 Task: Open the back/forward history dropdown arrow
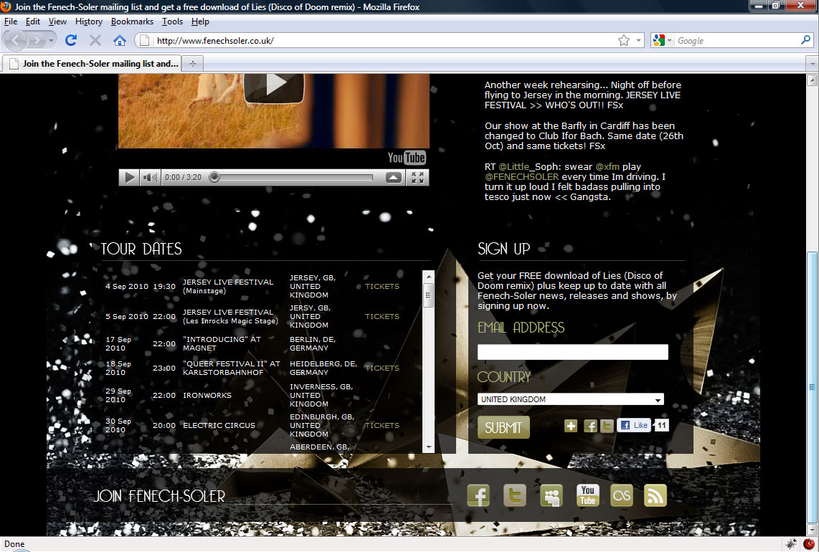pyautogui.click(x=51, y=40)
